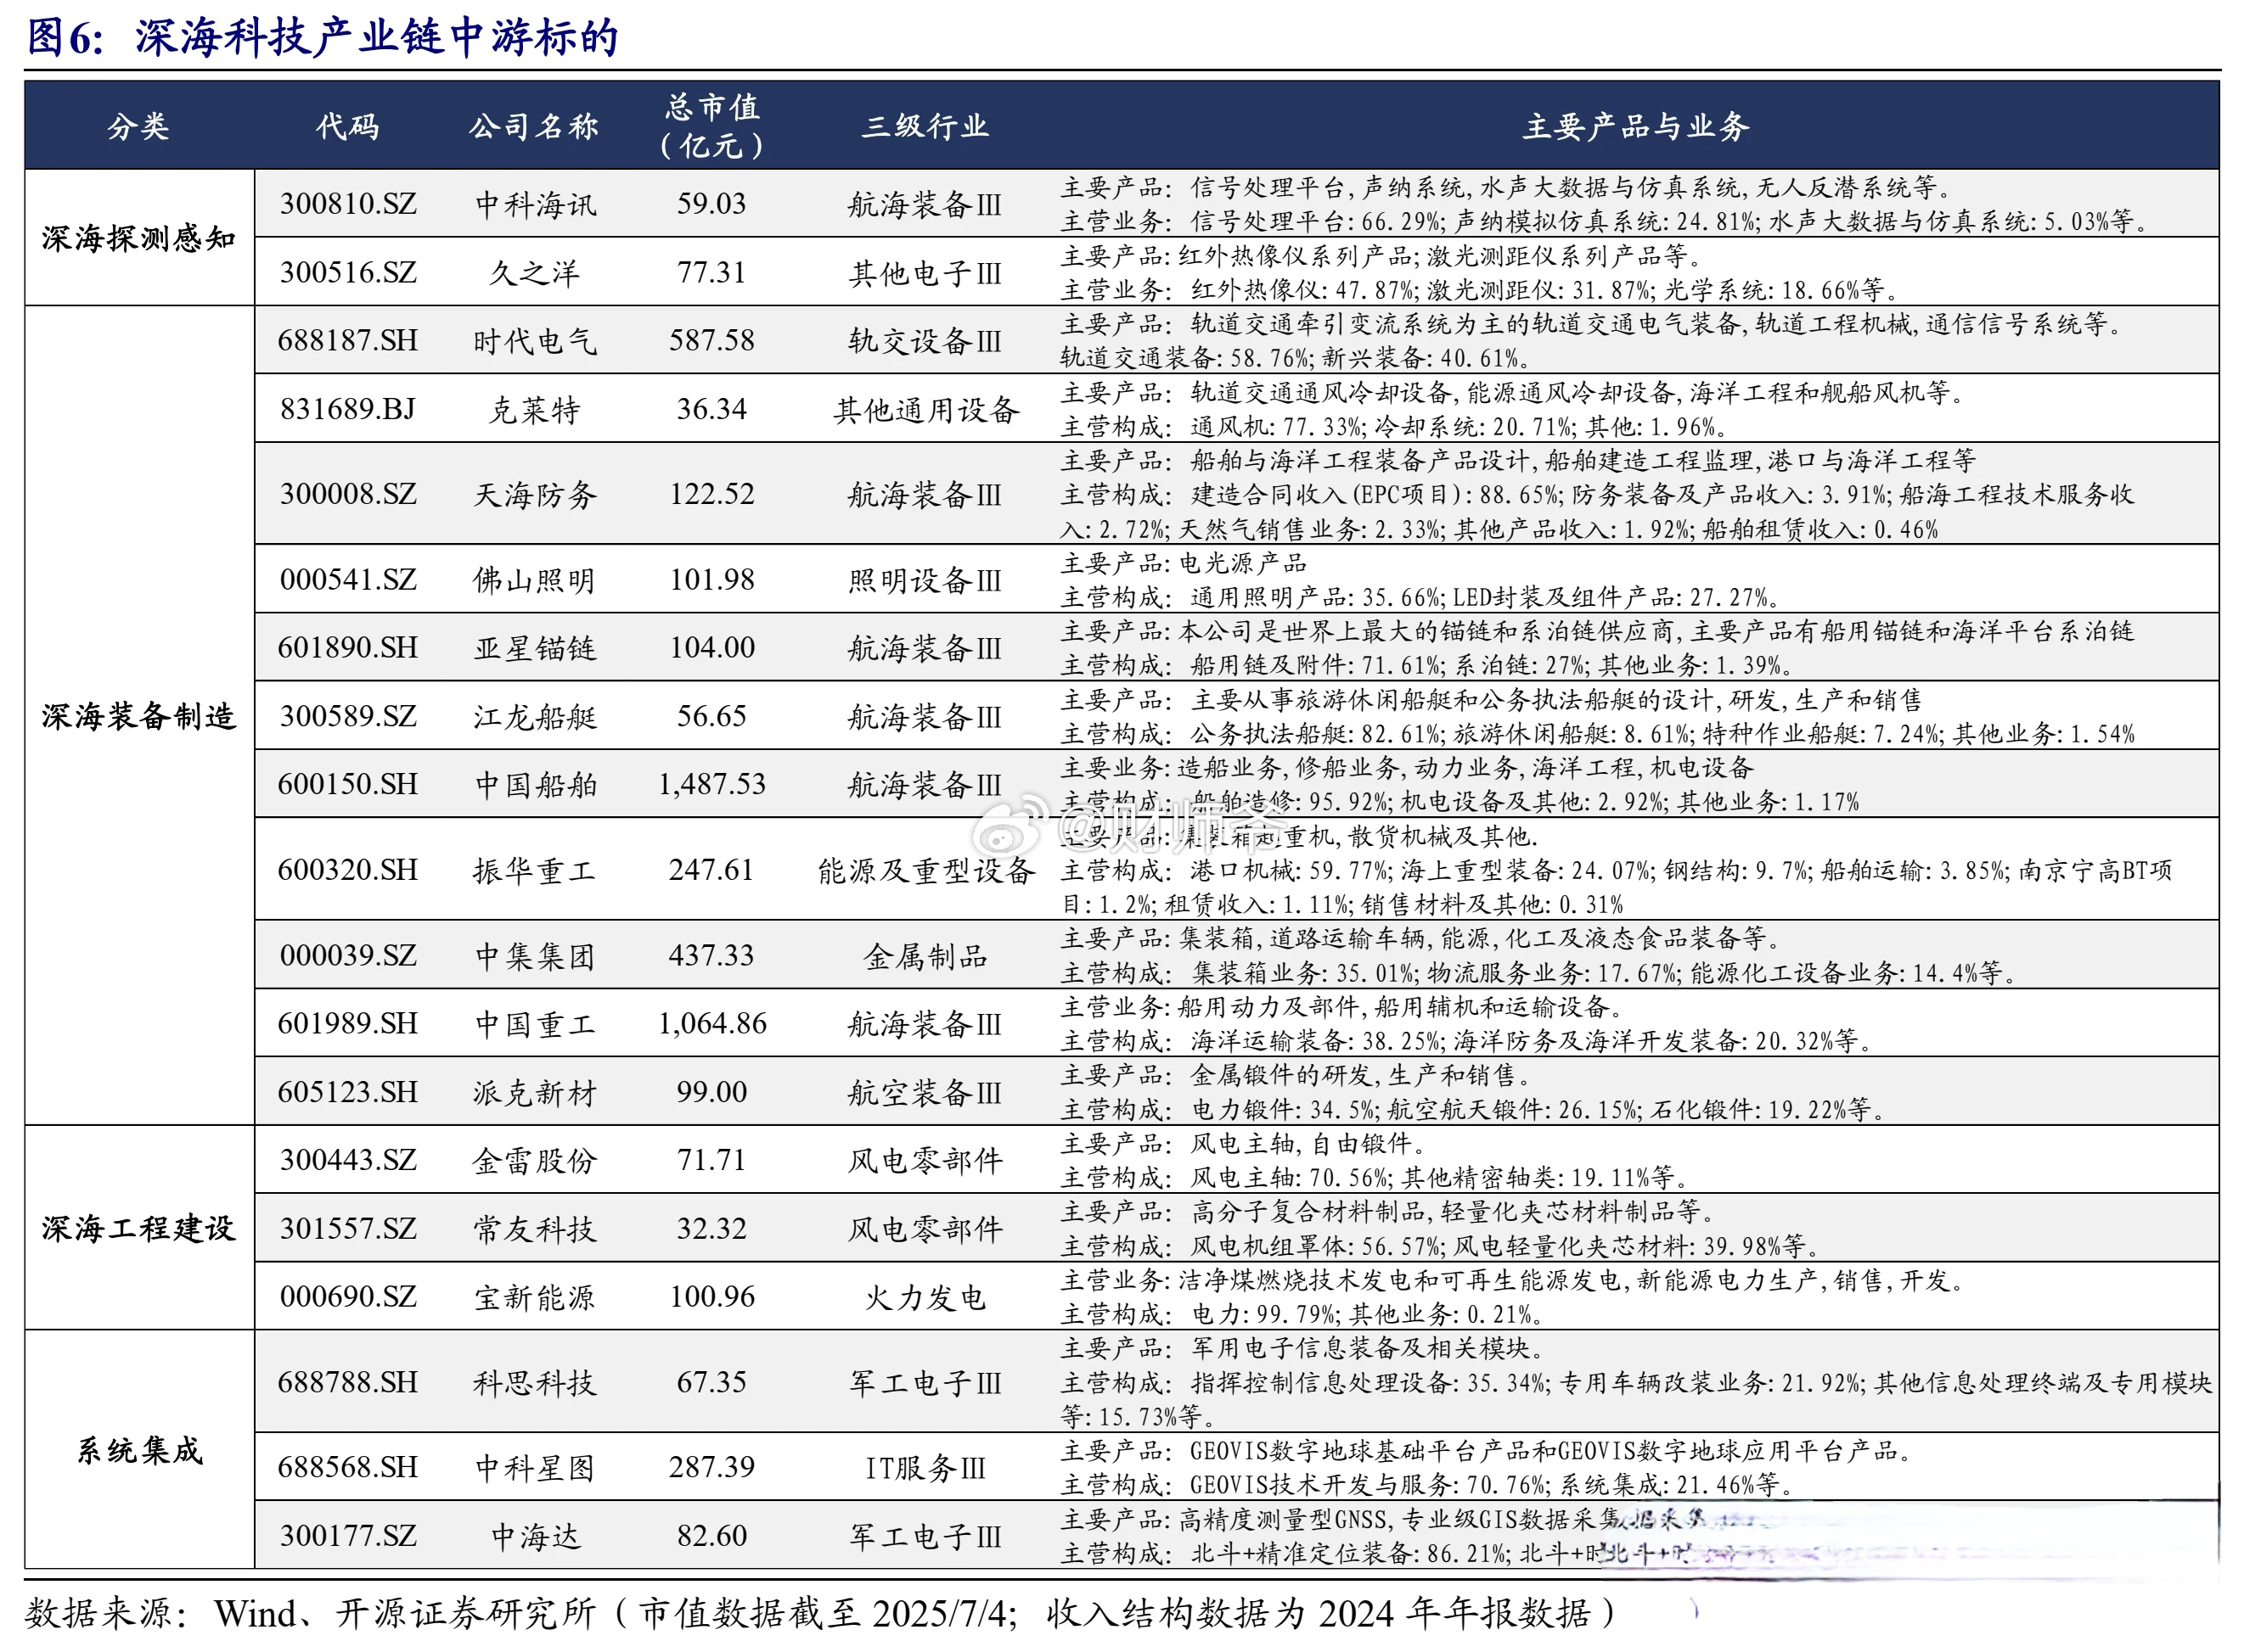Click market value 1,487.53
Image resolution: width=2261 pixels, height=1652 pixels.
(712, 784)
